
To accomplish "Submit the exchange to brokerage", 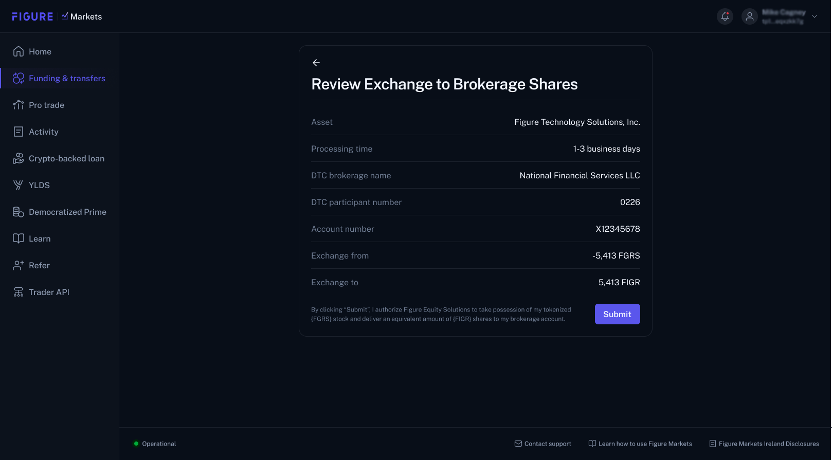I will tap(617, 314).
